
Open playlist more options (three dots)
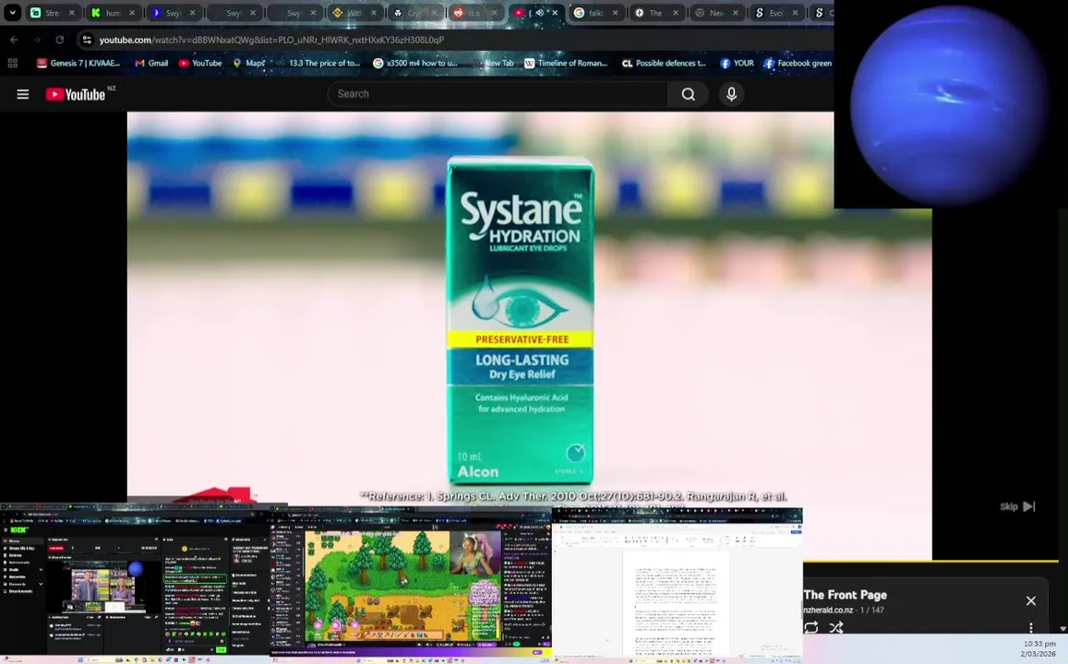pos(1030,627)
